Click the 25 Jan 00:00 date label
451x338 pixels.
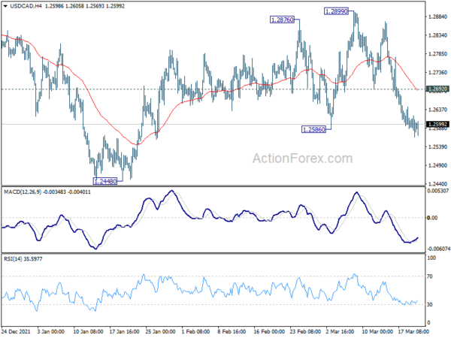161,331
